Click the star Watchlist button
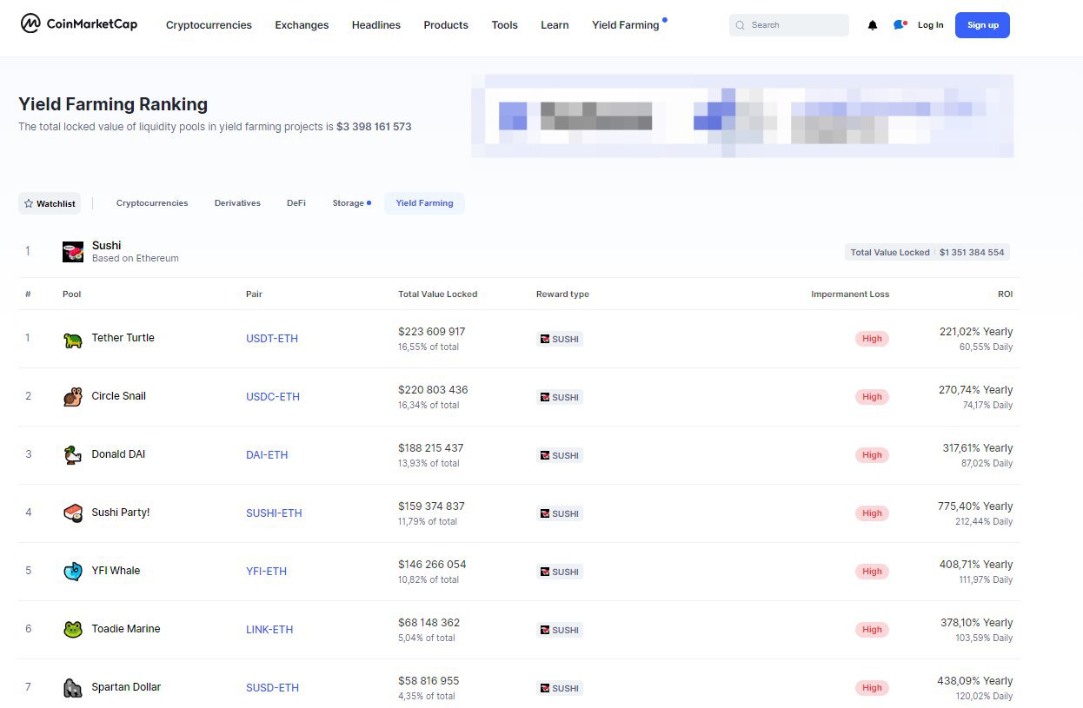This screenshot has height=708, width=1083. click(x=50, y=203)
